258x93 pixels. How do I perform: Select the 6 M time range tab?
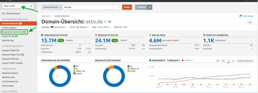(x=223, y=61)
